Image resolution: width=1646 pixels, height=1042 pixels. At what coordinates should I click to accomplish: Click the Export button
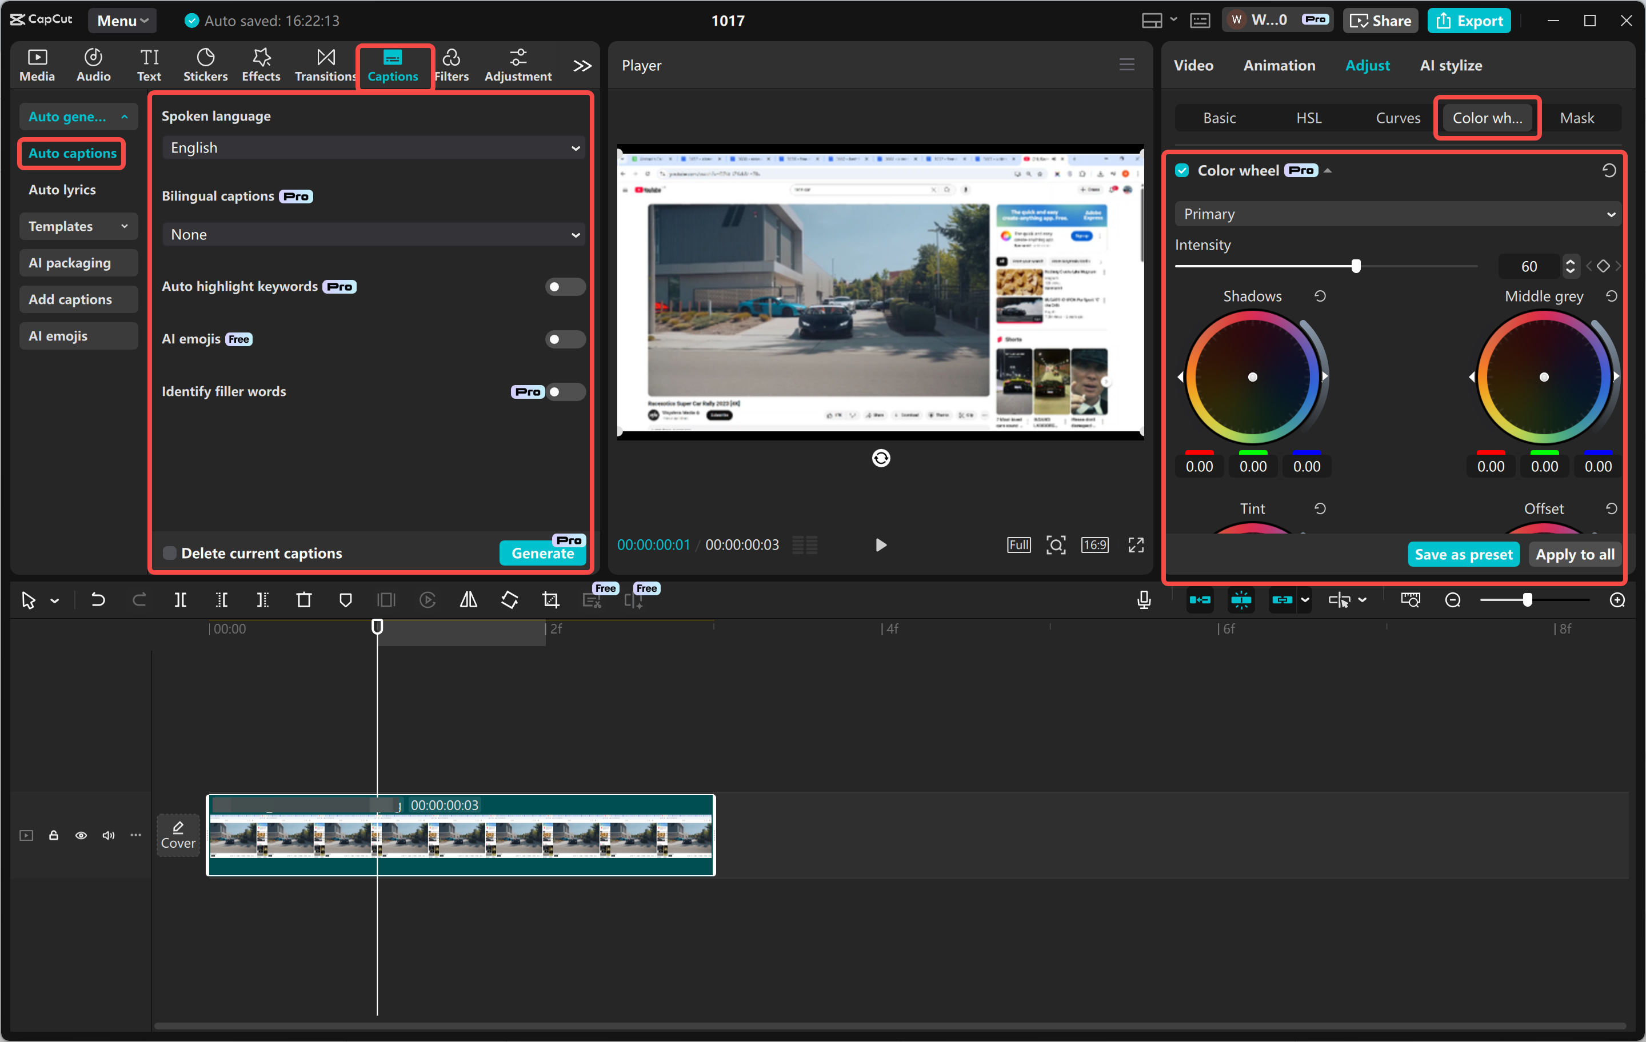coord(1469,21)
